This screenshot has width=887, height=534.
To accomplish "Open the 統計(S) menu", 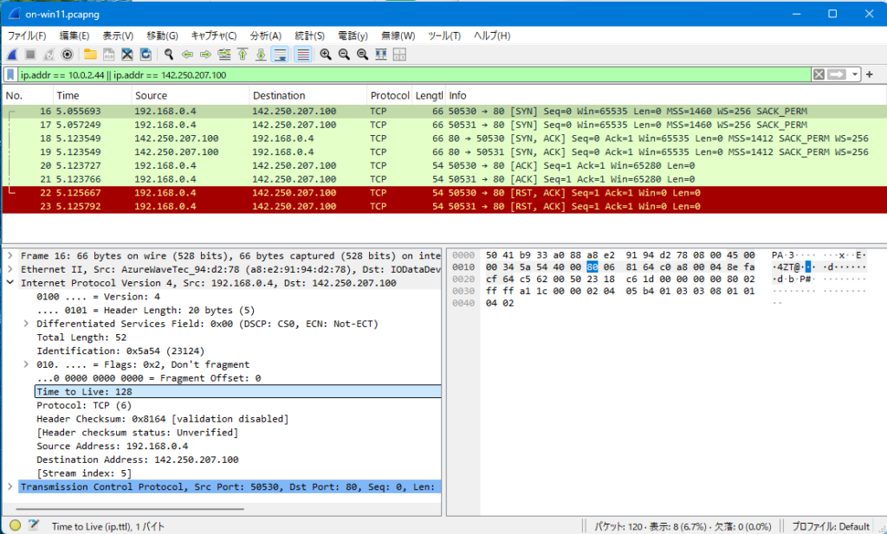I will pyautogui.click(x=310, y=35).
